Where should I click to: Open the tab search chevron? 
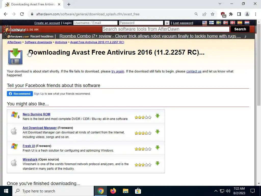point(220,4)
